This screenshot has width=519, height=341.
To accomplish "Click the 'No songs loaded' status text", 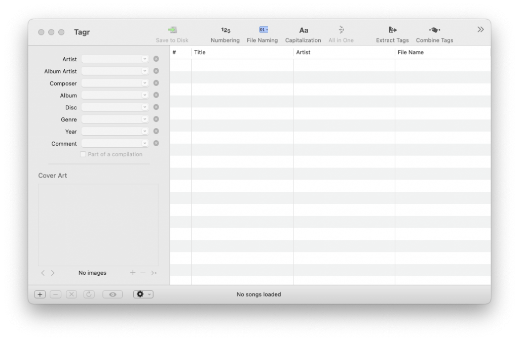I will (x=259, y=294).
